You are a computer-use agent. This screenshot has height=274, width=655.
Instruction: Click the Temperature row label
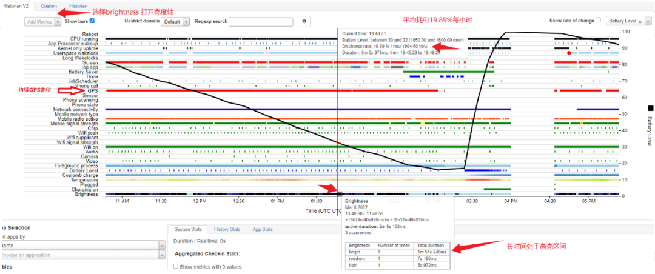(84, 180)
